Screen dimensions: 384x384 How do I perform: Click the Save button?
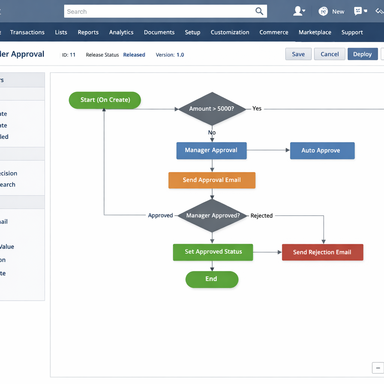(298, 54)
